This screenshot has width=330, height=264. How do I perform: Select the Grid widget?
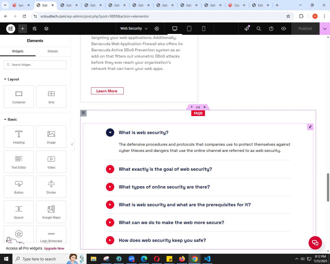point(51,96)
